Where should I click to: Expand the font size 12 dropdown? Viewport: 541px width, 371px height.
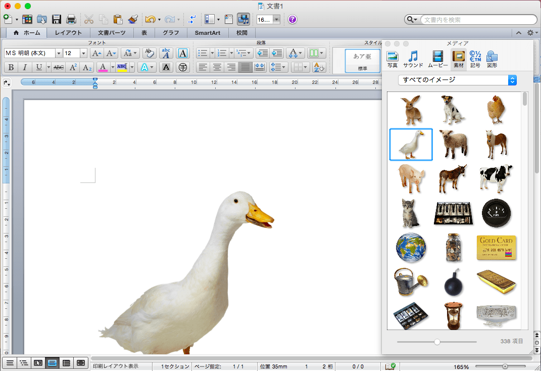point(83,53)
